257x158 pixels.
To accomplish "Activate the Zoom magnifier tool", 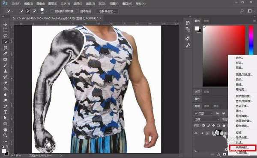I will pyautogui.click(x=5, y=135).
